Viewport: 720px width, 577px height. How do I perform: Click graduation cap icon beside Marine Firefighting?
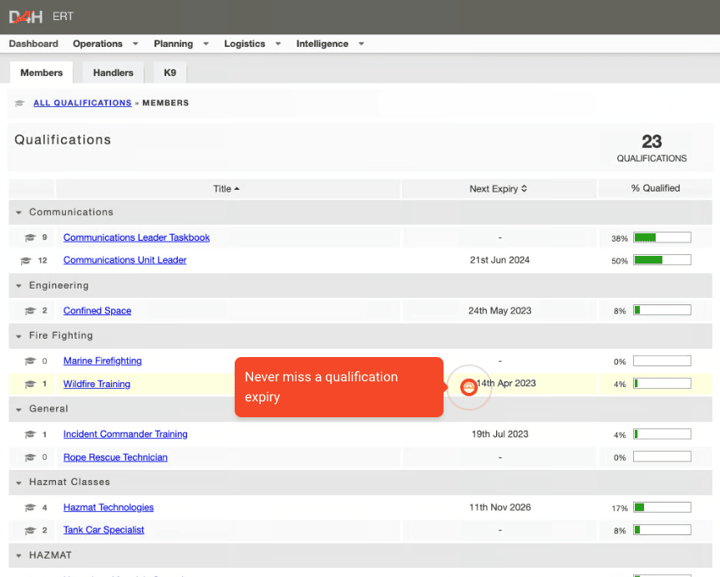(x=30, y=361)
